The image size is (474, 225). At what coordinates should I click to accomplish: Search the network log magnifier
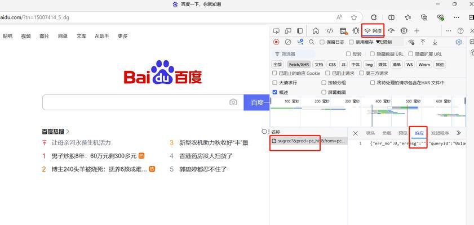(312, 42)
